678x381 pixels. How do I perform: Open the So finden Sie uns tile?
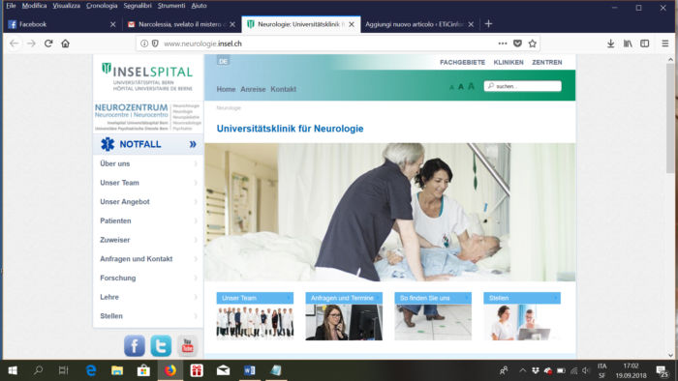coord(433,316)
